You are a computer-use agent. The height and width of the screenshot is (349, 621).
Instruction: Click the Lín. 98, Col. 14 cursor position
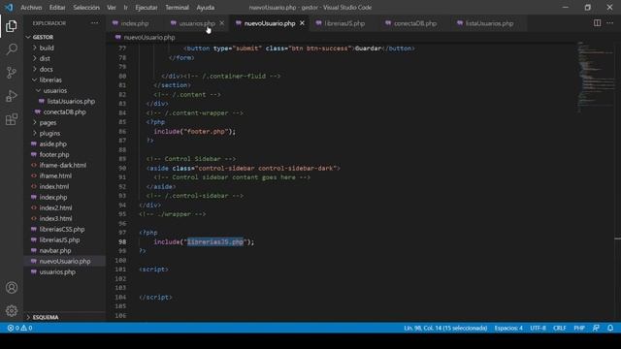pyautogui.click(x=445, y=328)
